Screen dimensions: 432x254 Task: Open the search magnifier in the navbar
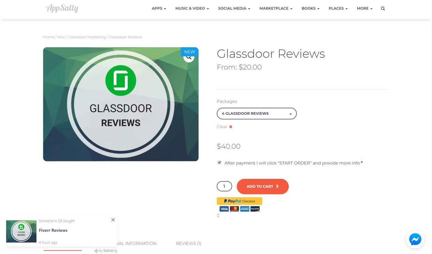pyautogui.click(x=383, y=8)
